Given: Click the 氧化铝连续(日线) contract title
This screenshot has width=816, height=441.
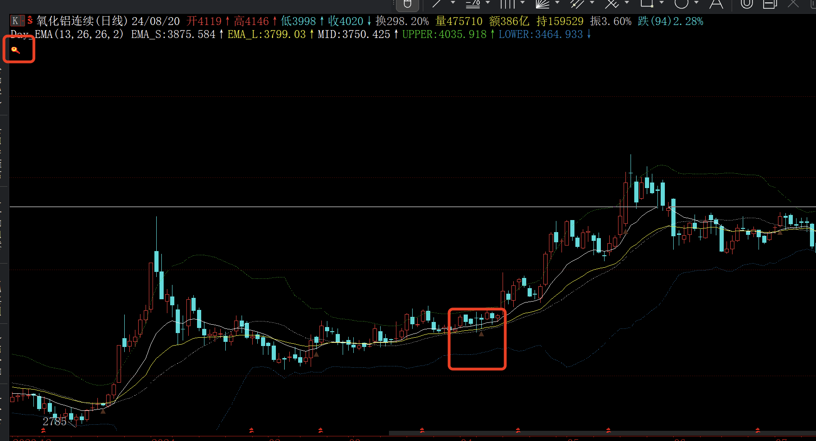Looking at the screenshot, I should pos(82,21).
